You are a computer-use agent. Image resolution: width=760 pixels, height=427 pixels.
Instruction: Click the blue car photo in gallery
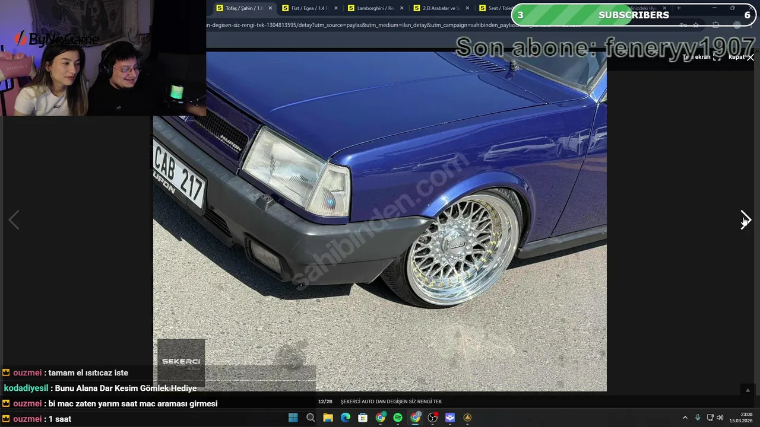pos(380,221)
